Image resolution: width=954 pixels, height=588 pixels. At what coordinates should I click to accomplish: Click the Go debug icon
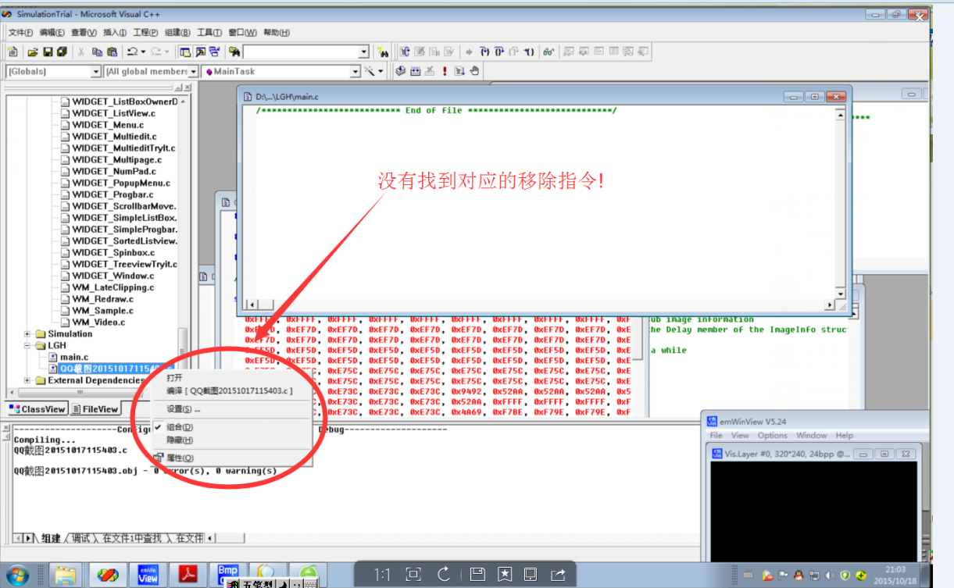459,71
